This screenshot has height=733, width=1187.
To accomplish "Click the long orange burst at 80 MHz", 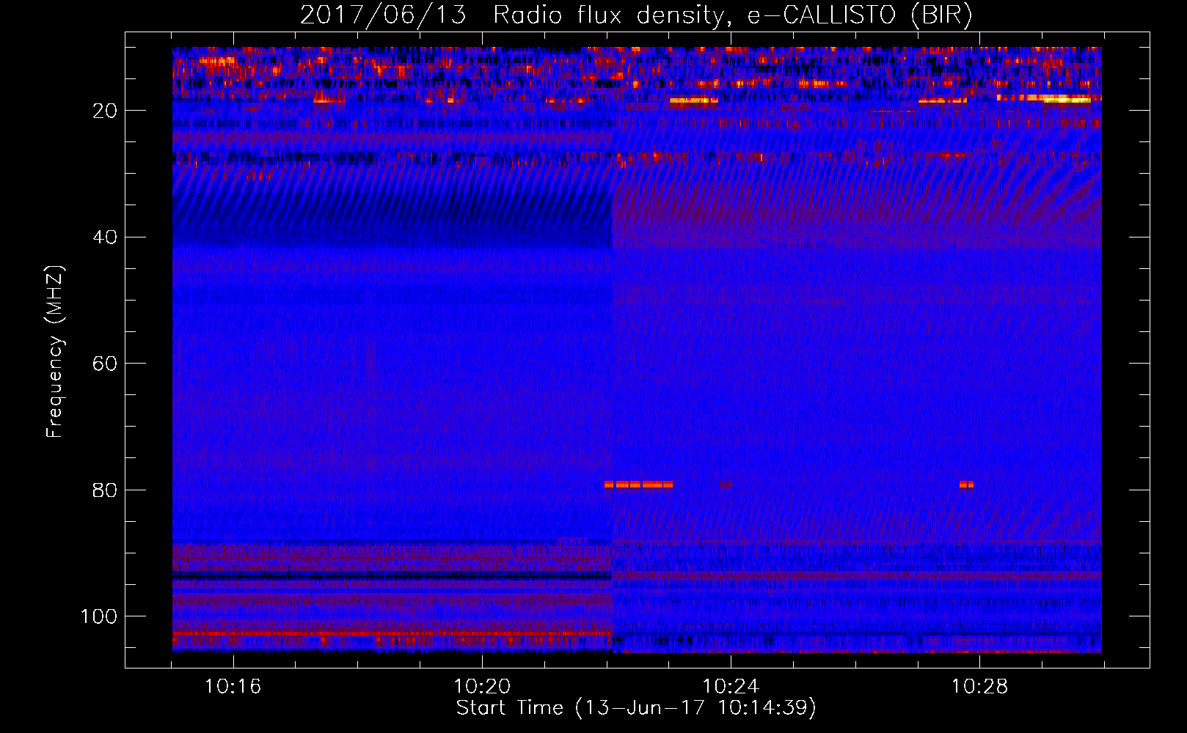I will [x=638, y=485].
